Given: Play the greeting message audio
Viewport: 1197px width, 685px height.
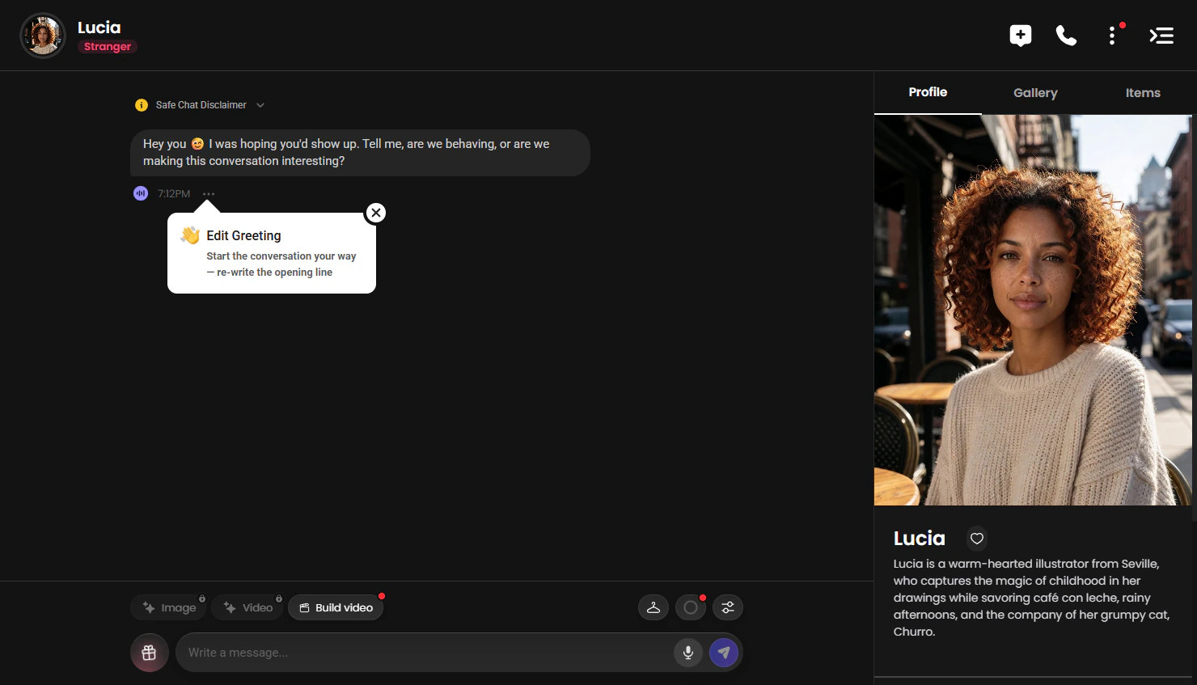Looking at the screenshot, I should (x=141, y=193).
